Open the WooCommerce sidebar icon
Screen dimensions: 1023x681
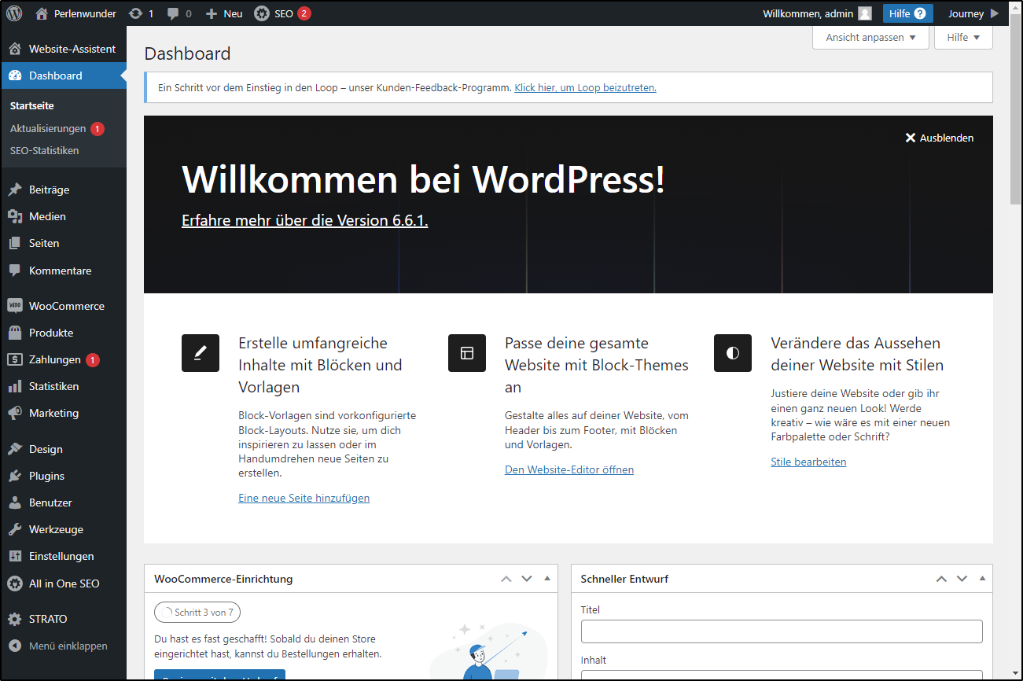[17, 305]
